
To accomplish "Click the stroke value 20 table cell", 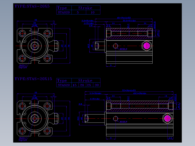I will pyautogui.click(x=82, y=85).
